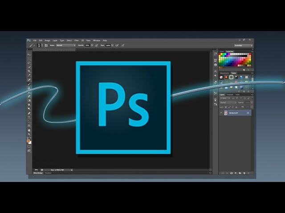
Task: Select the Move tool
Action: 29,54
